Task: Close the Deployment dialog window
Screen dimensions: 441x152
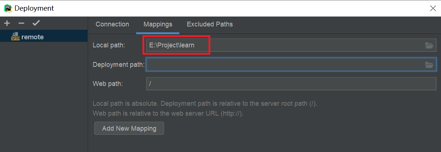Action: click(433, 8)
